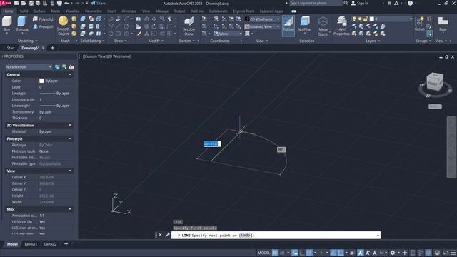The image size is (457, 257).
Task: Toggle snap mode in status bar
Action: click(x=282, y=253)
